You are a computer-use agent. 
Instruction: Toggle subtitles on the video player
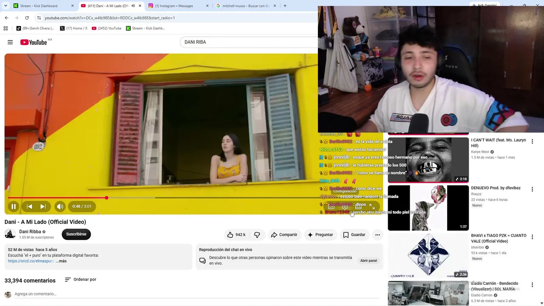click(x=331, y=207)
